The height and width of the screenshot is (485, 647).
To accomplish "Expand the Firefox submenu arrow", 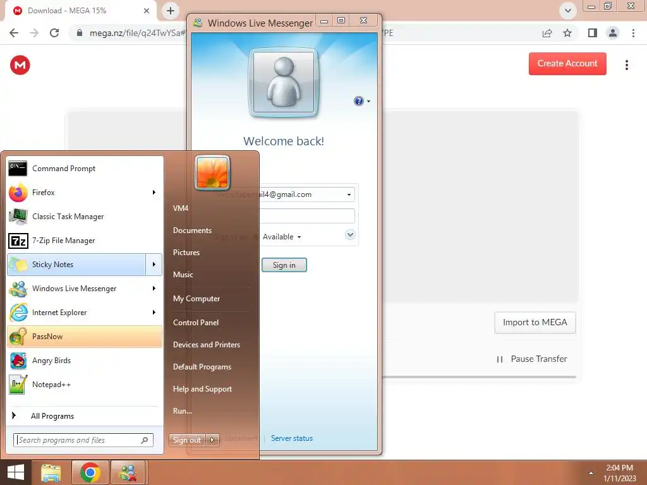I will pyautogui.click(x=154, y=192).
